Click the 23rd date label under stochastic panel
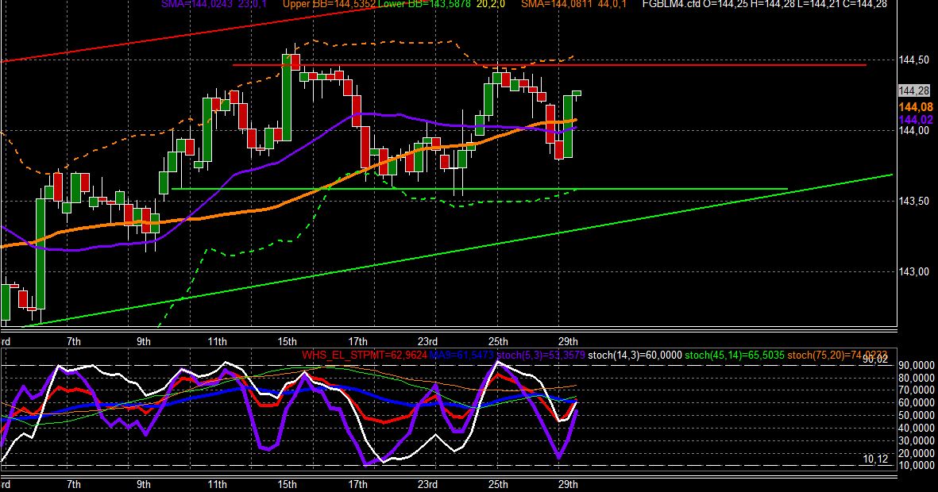 point(427,484)
